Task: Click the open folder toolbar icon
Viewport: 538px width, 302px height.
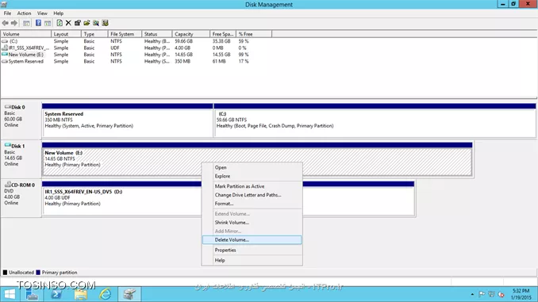Action: [86, 23]
